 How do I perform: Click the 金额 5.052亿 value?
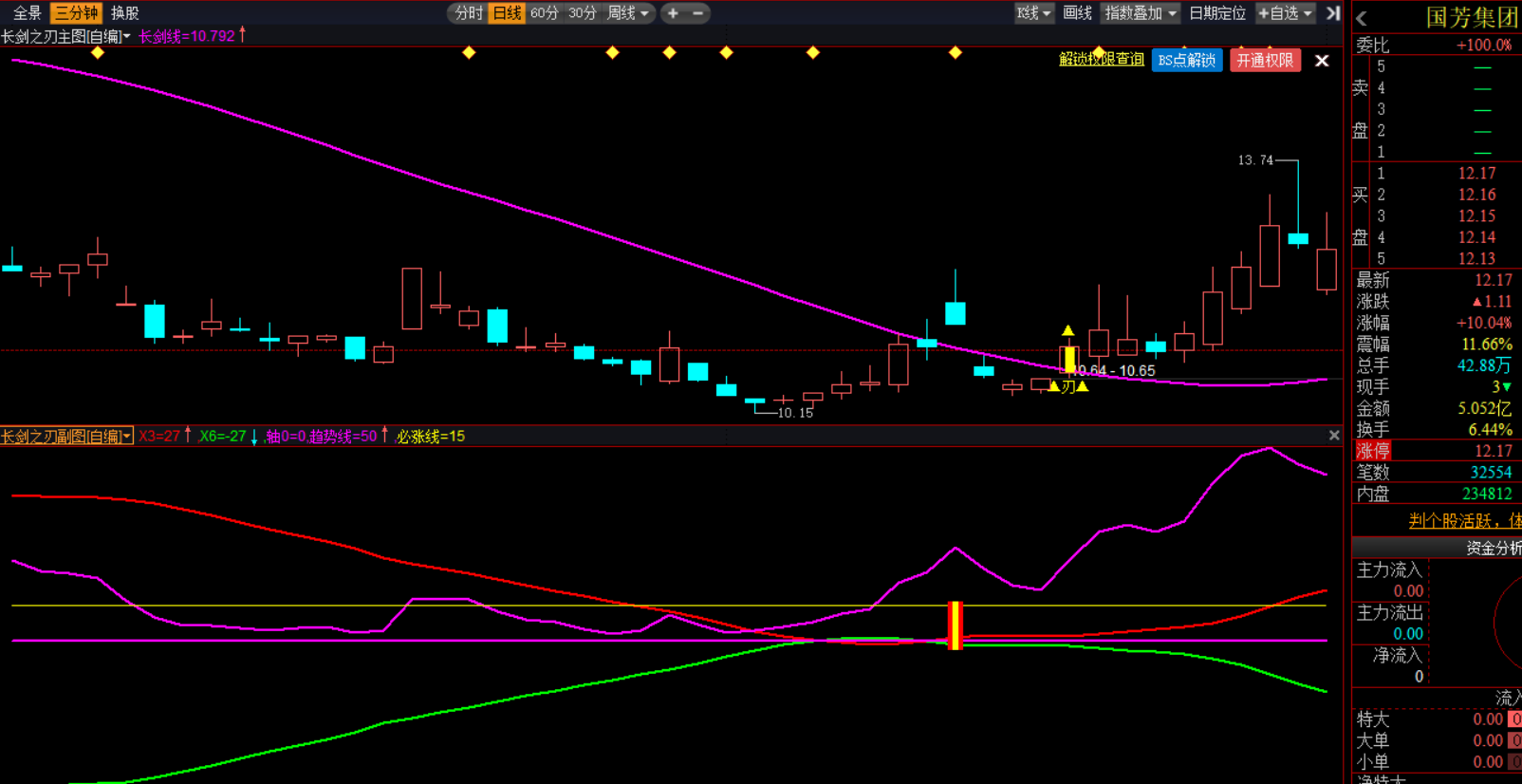(x=1484, y=408)
